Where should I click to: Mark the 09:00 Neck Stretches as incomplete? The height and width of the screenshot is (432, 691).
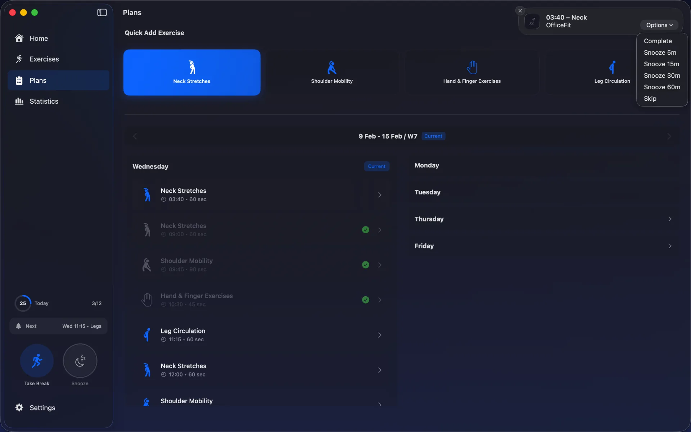point(366,230)
